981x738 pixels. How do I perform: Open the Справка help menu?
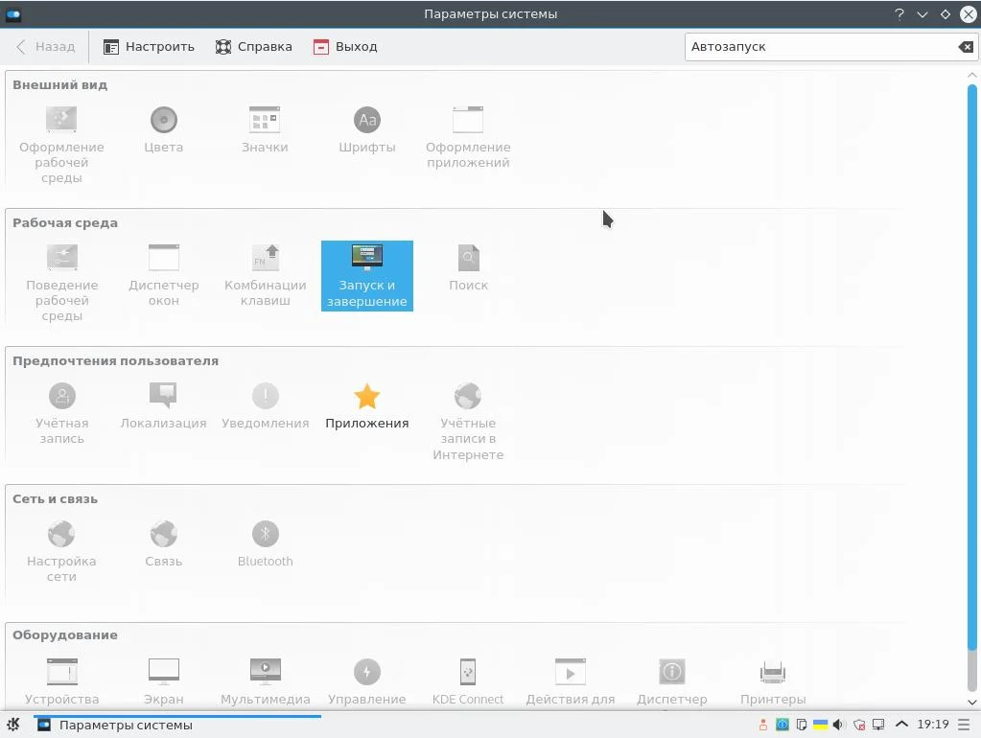coord(253,46)
